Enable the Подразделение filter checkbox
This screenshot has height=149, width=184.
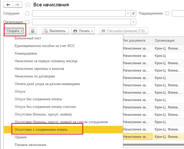(x=167, y=13)
